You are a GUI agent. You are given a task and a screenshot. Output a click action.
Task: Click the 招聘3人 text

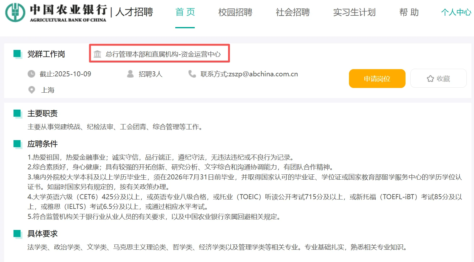[150, 74]
